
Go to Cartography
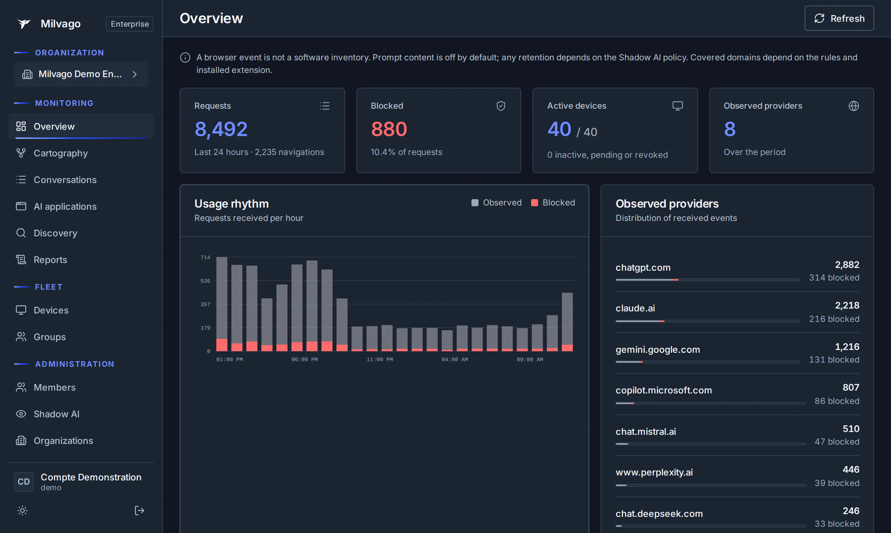click(81, 153)
